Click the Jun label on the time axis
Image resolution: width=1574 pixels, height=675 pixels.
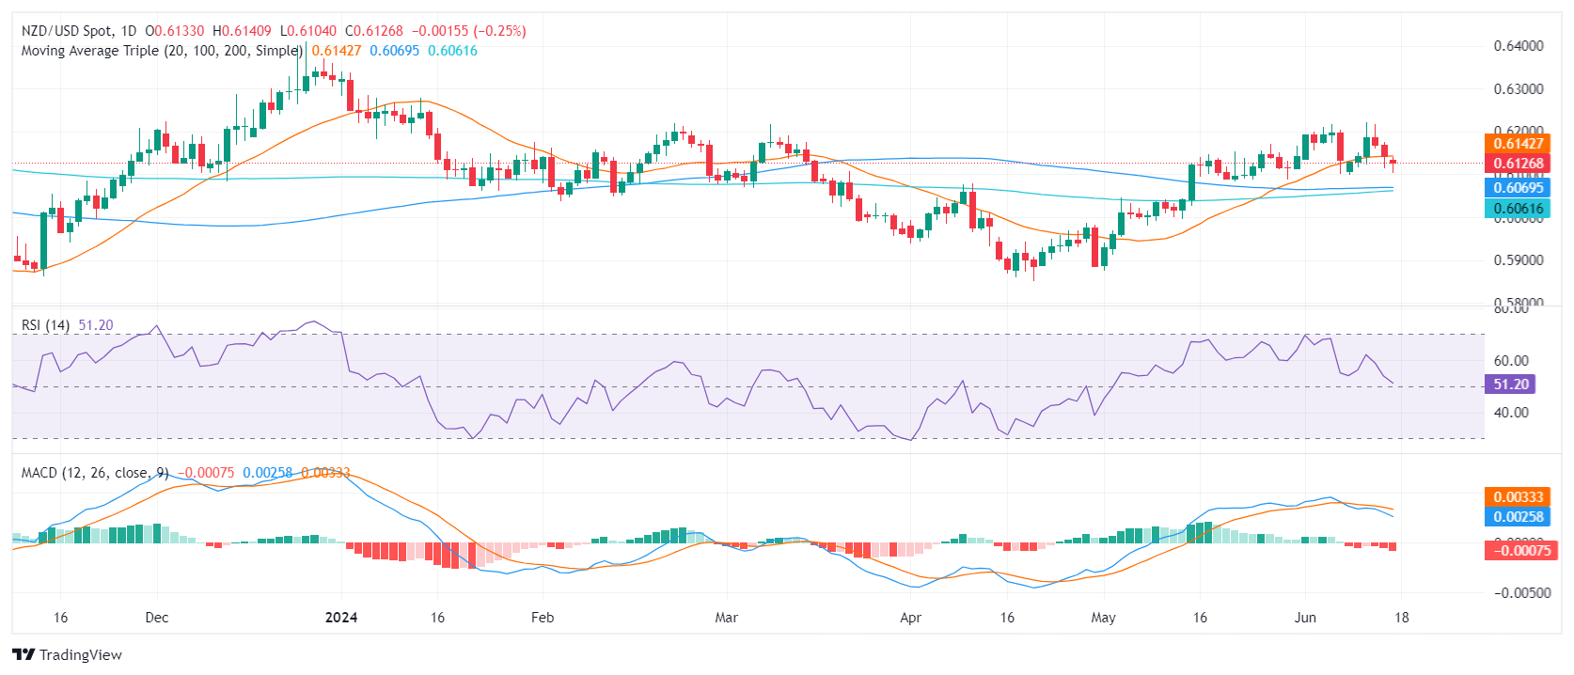(x=1305, y=618)
